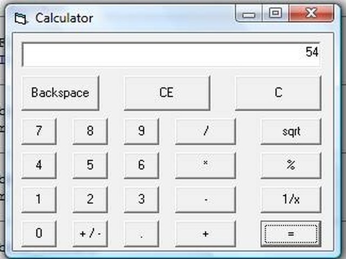Select the percent button
The height and width of the screenshot is (259, 346).
click(x=291, y=166)
